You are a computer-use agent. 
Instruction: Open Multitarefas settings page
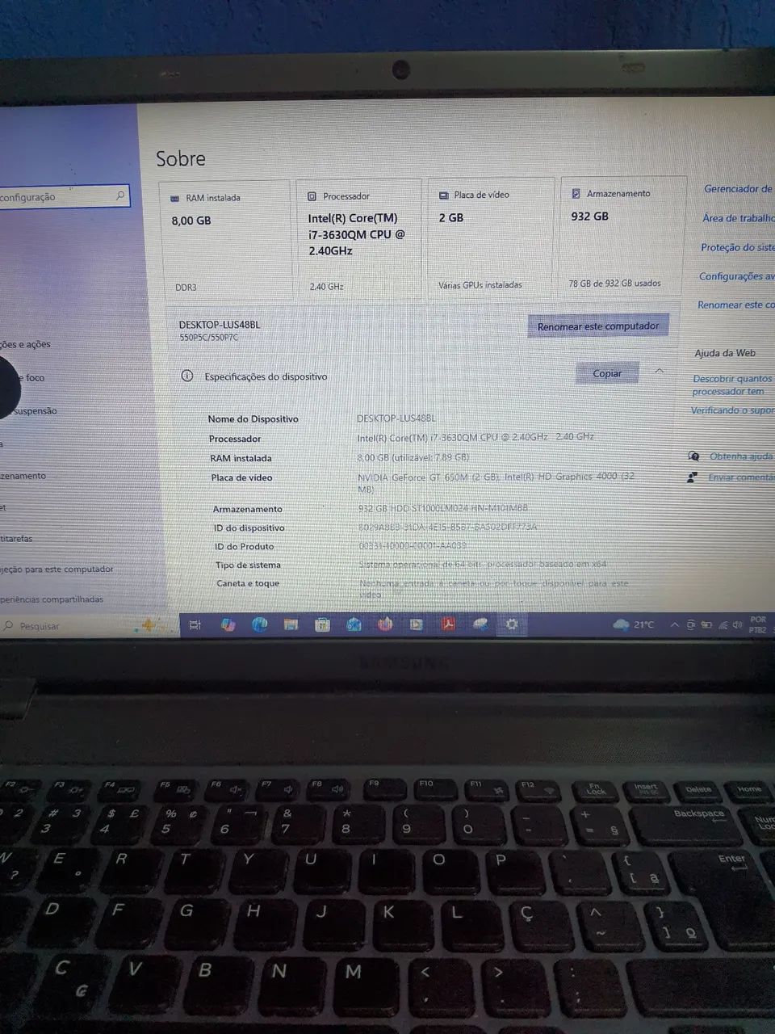click(x=17, y=538)
